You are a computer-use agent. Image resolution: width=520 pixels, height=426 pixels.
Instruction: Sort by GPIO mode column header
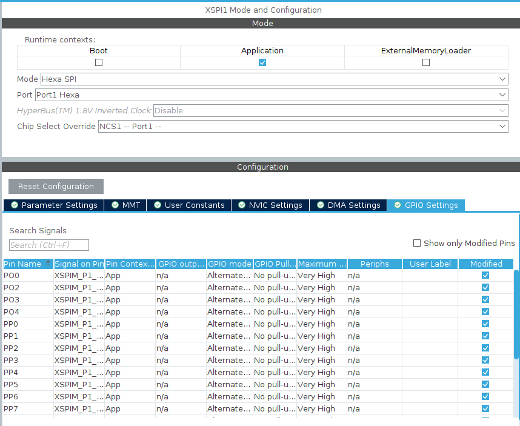pos(230,264)
